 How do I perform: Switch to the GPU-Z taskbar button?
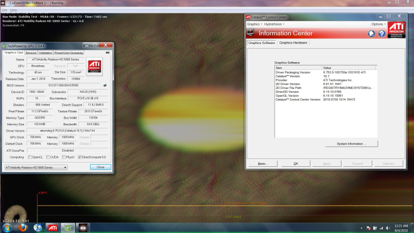tap(68, 228)
